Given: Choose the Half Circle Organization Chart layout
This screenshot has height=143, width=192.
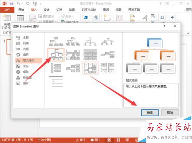Looking at the screenshot, I should click(x=90, y=41).
